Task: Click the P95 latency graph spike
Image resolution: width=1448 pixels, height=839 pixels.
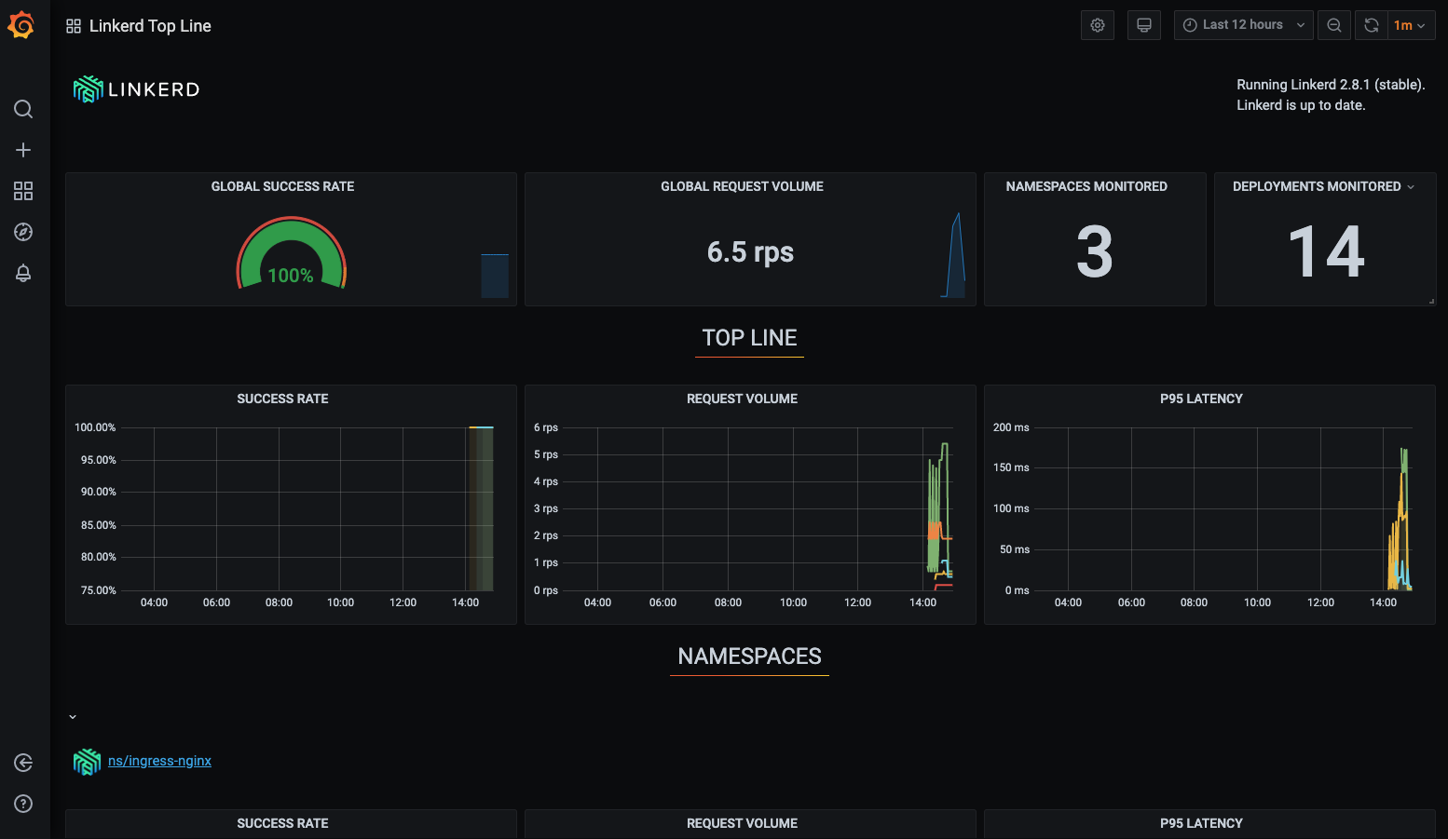Action: (1400, 520)
